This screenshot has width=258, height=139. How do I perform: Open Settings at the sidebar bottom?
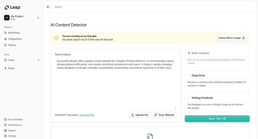click(x=12, y=136)
